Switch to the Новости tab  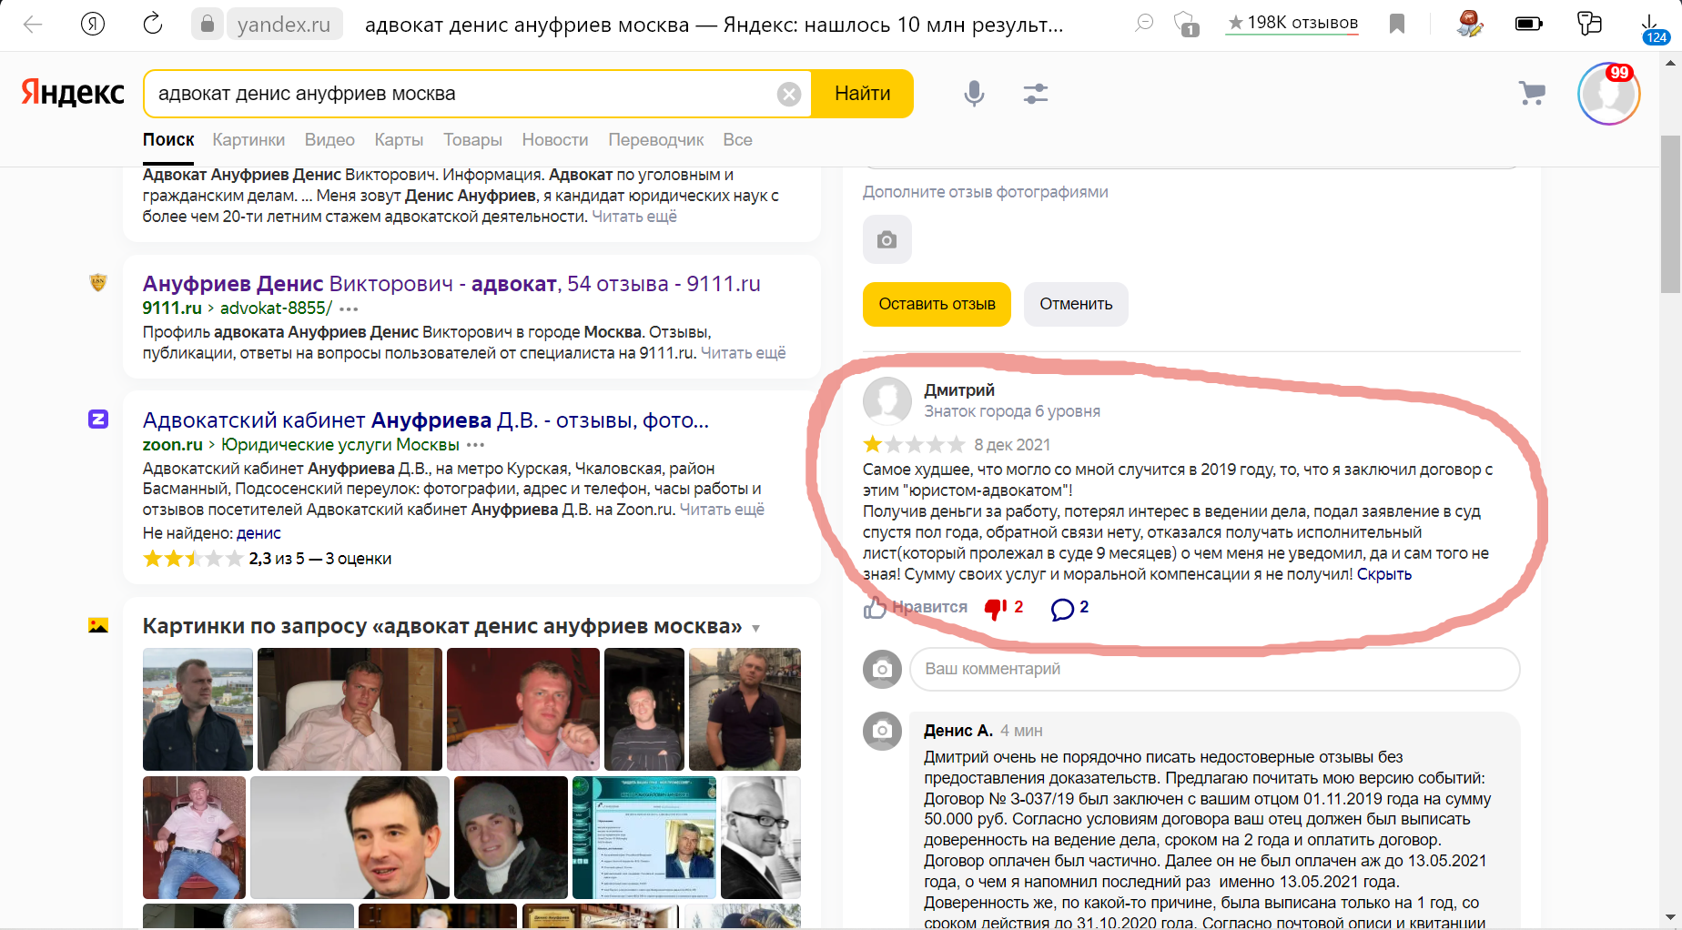tap(555, 140)
